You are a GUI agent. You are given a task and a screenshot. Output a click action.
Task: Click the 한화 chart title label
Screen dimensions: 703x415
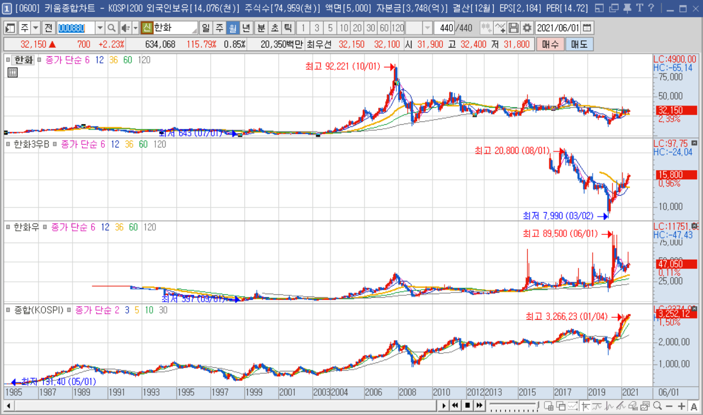[24, 60]
